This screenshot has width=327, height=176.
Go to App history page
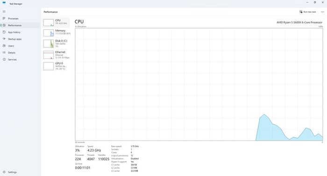point(14,32)
